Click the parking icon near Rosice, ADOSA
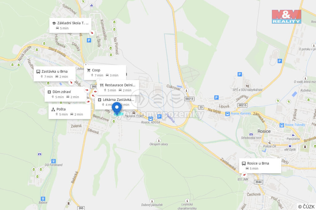 pos(160,116)
